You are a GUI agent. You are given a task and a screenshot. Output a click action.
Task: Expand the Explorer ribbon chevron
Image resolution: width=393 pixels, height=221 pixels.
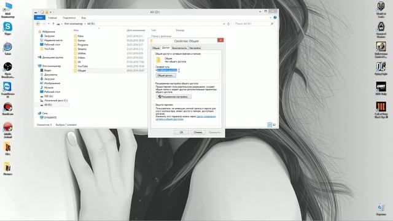tap(270, 18)
